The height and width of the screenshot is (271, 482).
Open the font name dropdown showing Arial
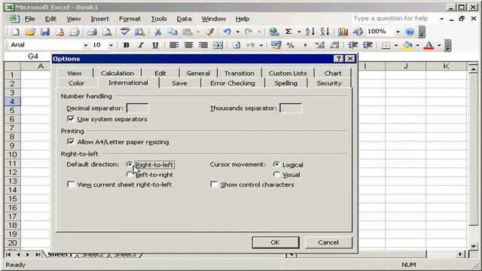tap(85, 45)
